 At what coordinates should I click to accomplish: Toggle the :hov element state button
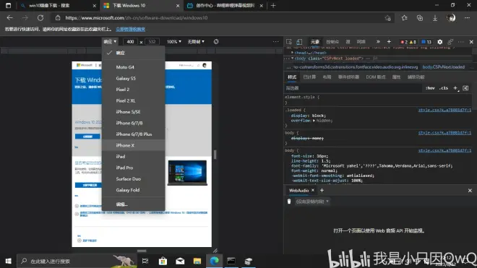pyautogui.click(x=430, y=88)
